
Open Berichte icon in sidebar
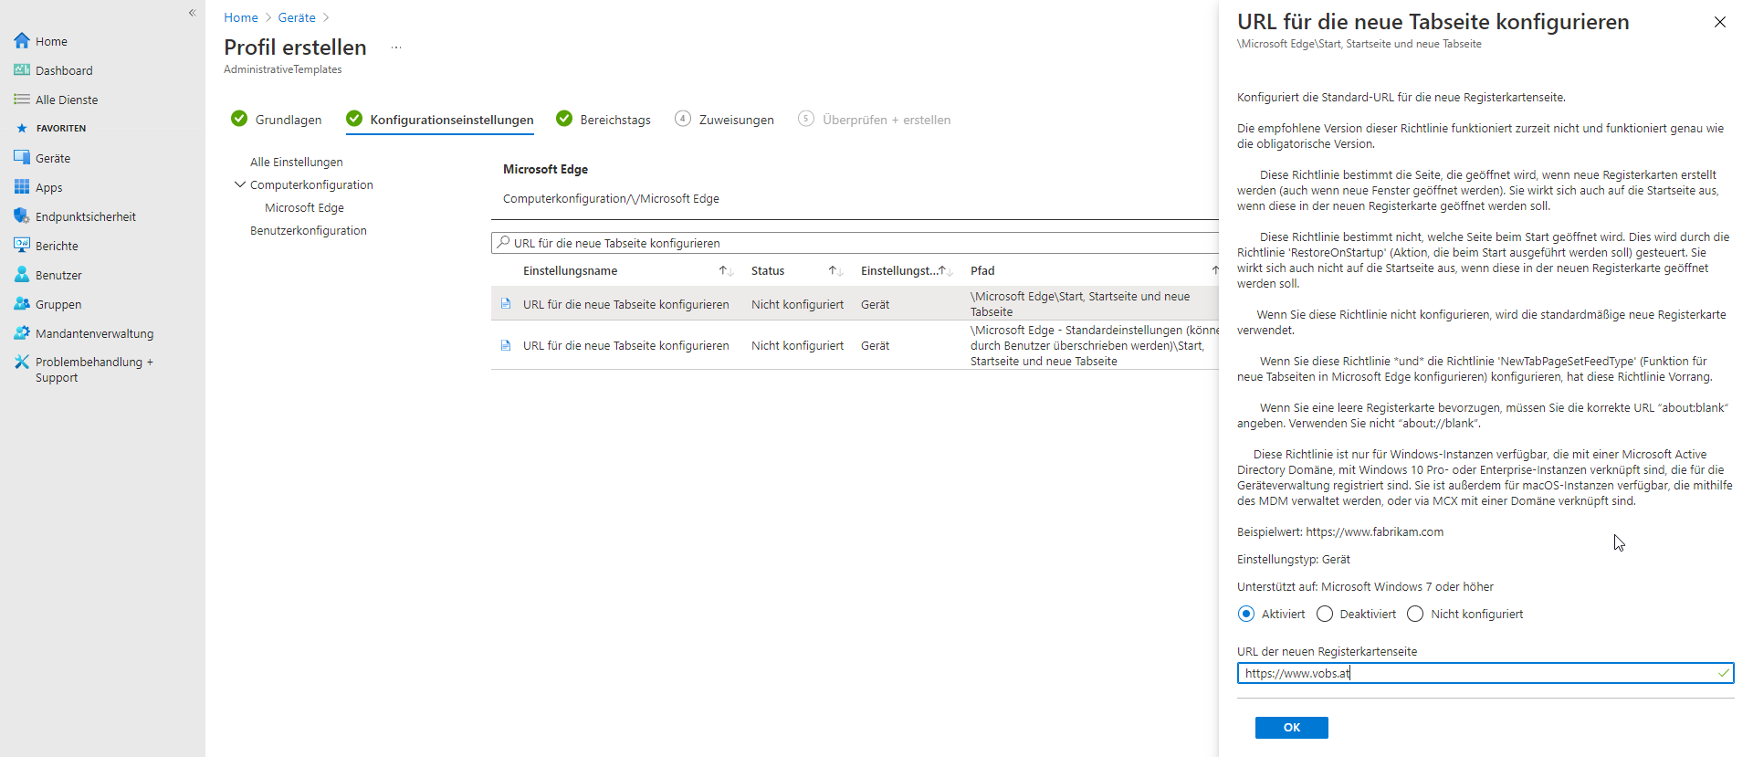[22, 246]
